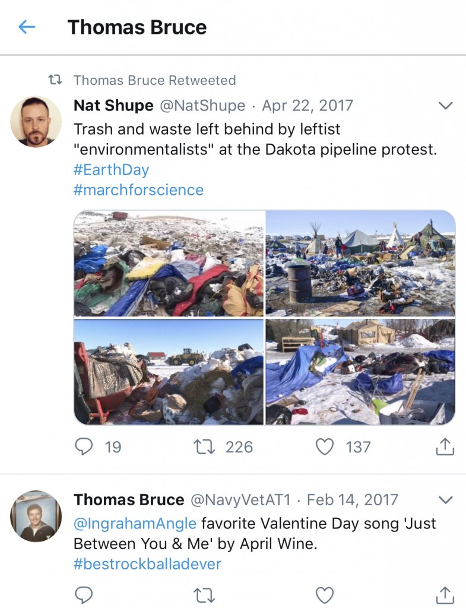The image size is (466, 608).
Task: Share Nat Shupe's tweet
Action: tap(445, 446)
